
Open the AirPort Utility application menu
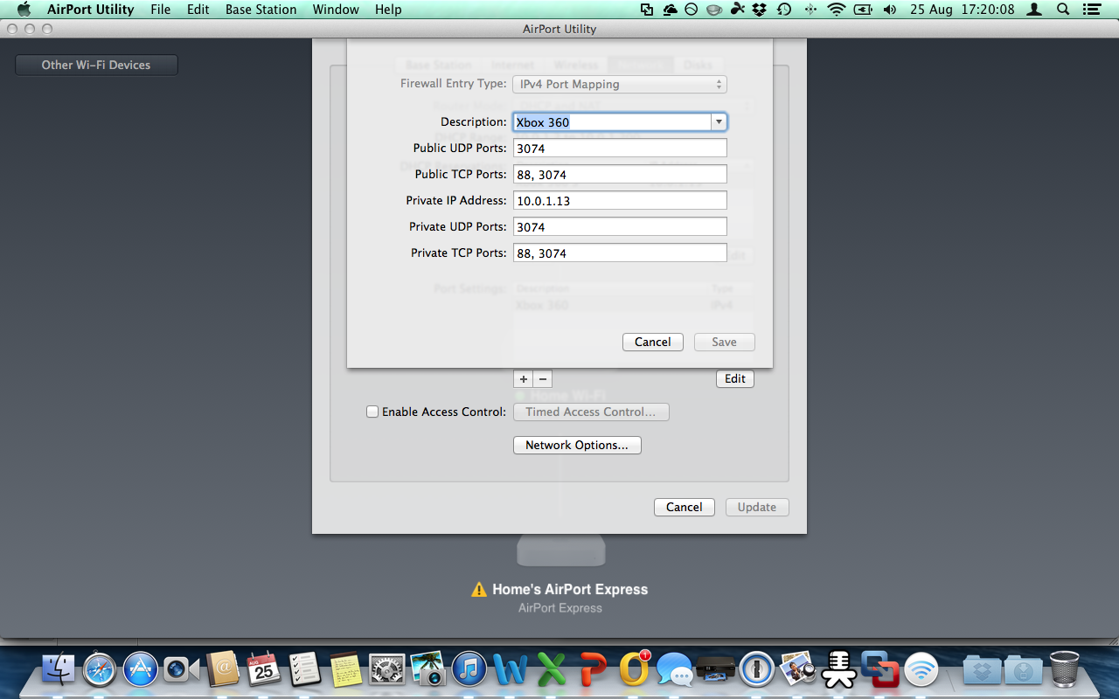tap(91, 10)
